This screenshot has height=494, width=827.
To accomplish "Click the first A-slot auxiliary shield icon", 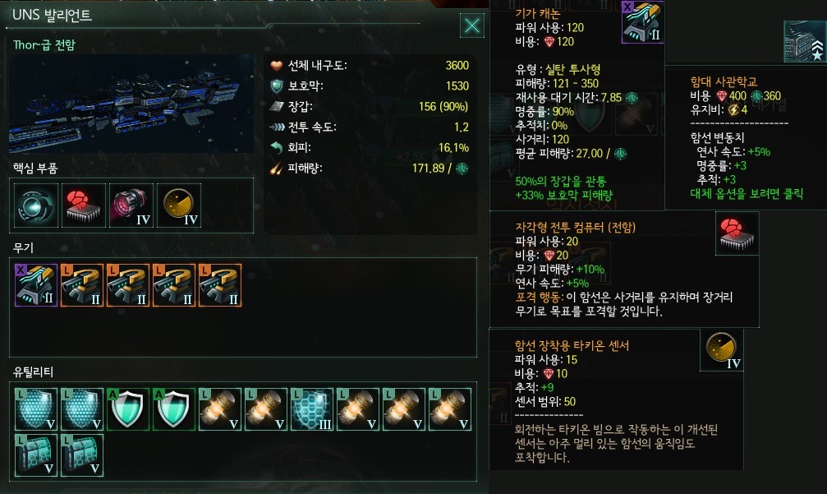I will [x=127, y=409].
